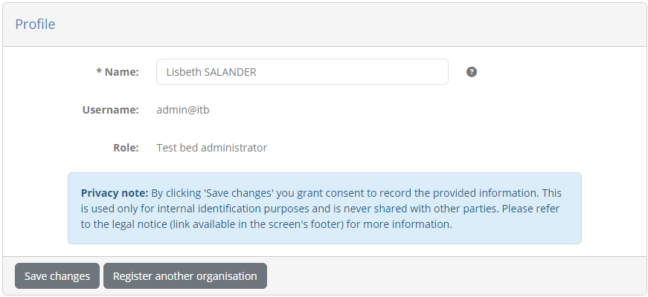The height and width of the screenshot is (297, 648).
Task: Click the Profile heading title
Action: pyautogui.click(x=35, y=24)
